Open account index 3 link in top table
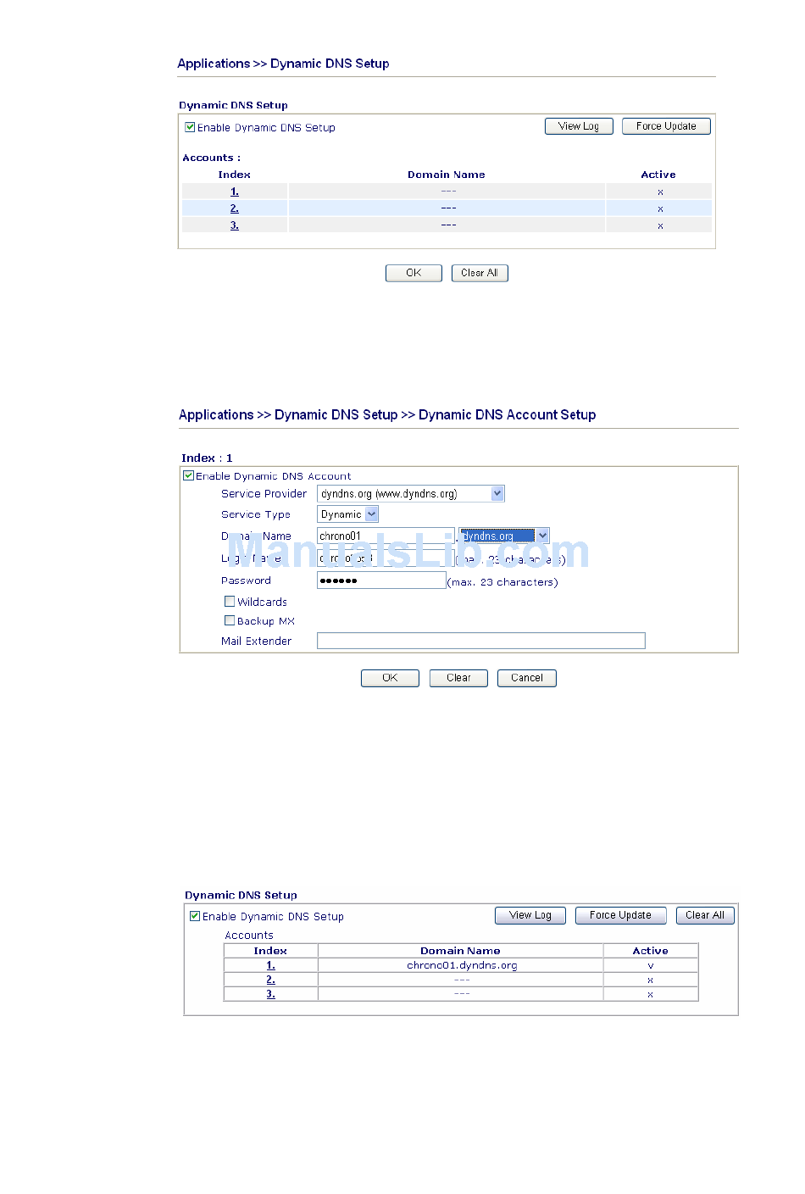Screen dimensions: 805x1194 pyautogui.click(x=235, y=225)
